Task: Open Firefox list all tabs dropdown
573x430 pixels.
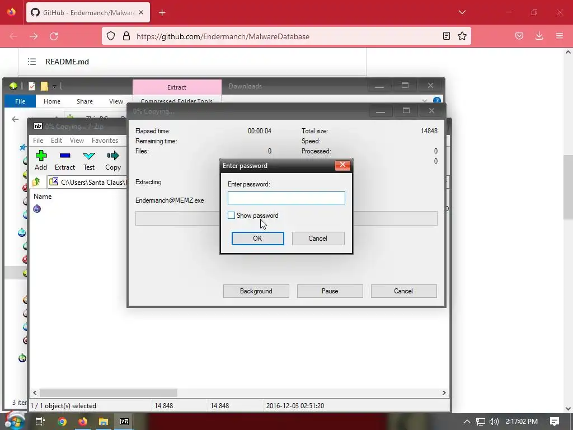Action: (462, 12)
